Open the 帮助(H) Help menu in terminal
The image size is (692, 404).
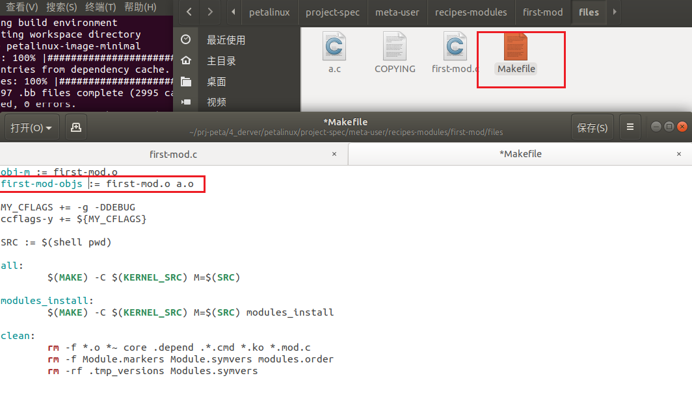click(x=140, y=7)
